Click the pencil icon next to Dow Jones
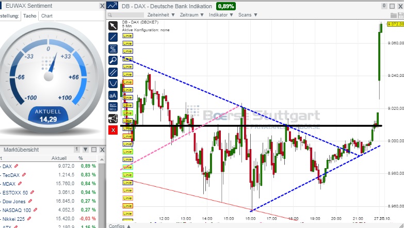Viewport: 404px width, 228px height. [30, 201]
